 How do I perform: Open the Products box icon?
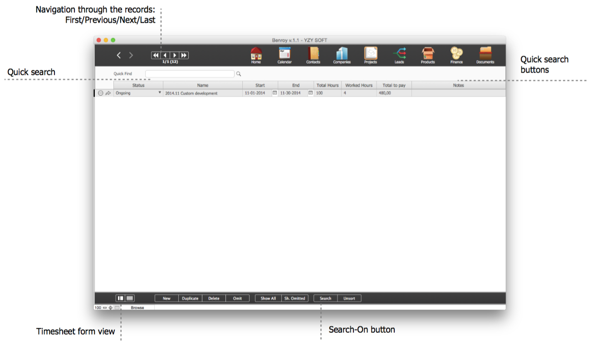pos(428,54)
